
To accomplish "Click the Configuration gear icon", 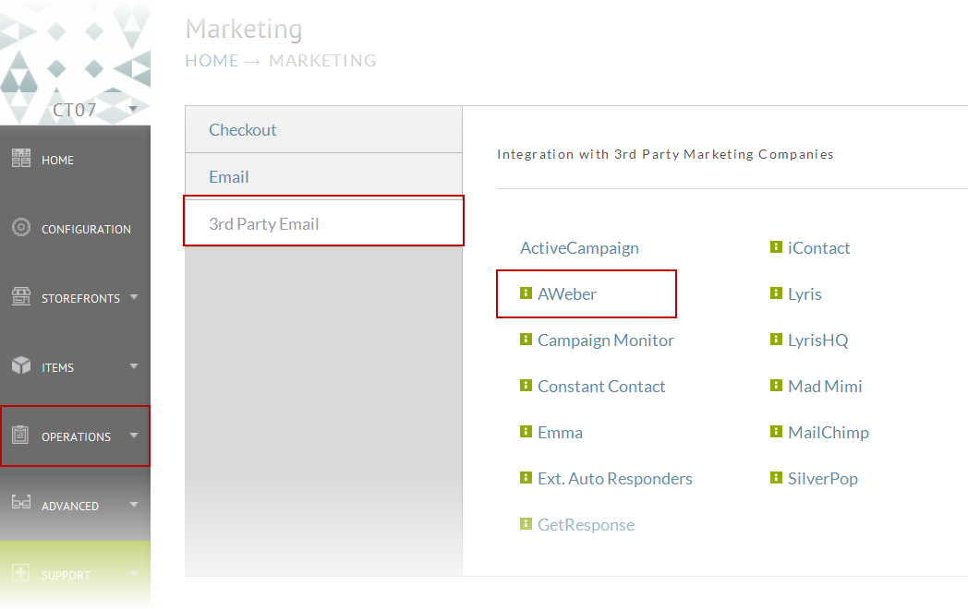I will tap(21, 227).
